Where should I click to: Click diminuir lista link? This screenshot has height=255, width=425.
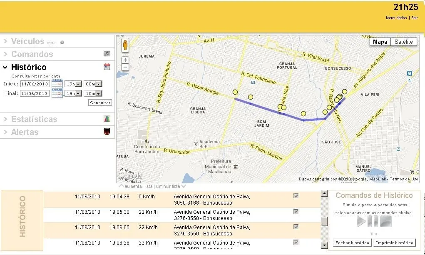168,186
